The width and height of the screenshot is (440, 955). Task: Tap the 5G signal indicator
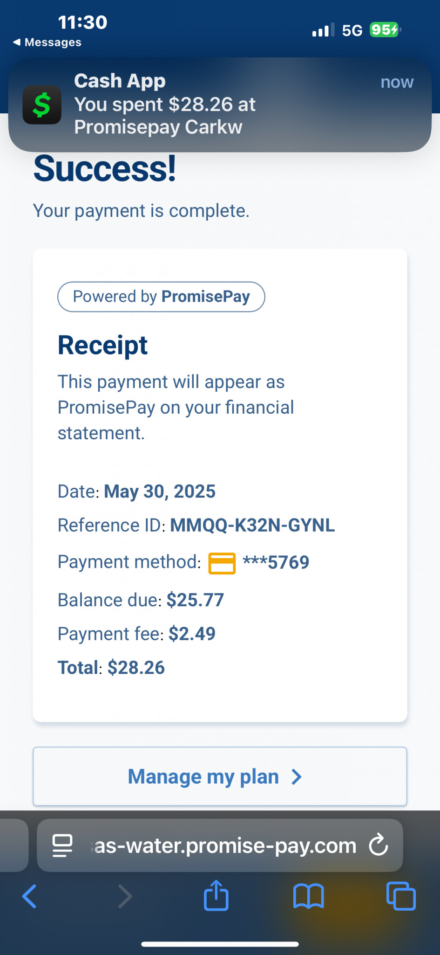(352, 30)
